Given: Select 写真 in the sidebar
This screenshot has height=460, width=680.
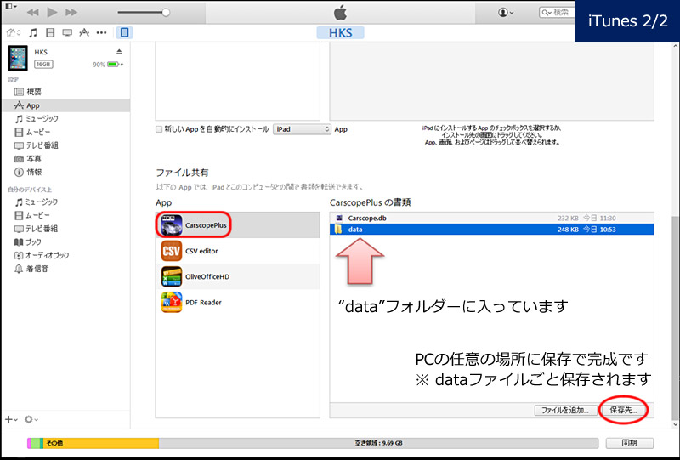Looking at the screenshot, I should click(28, 159).
